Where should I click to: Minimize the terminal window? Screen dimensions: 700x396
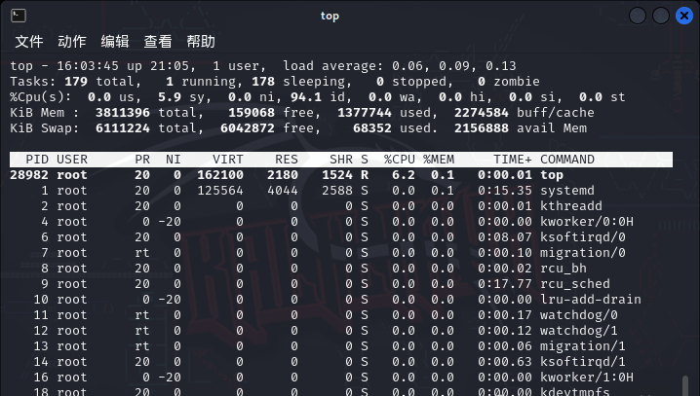(x=638, y=16)
